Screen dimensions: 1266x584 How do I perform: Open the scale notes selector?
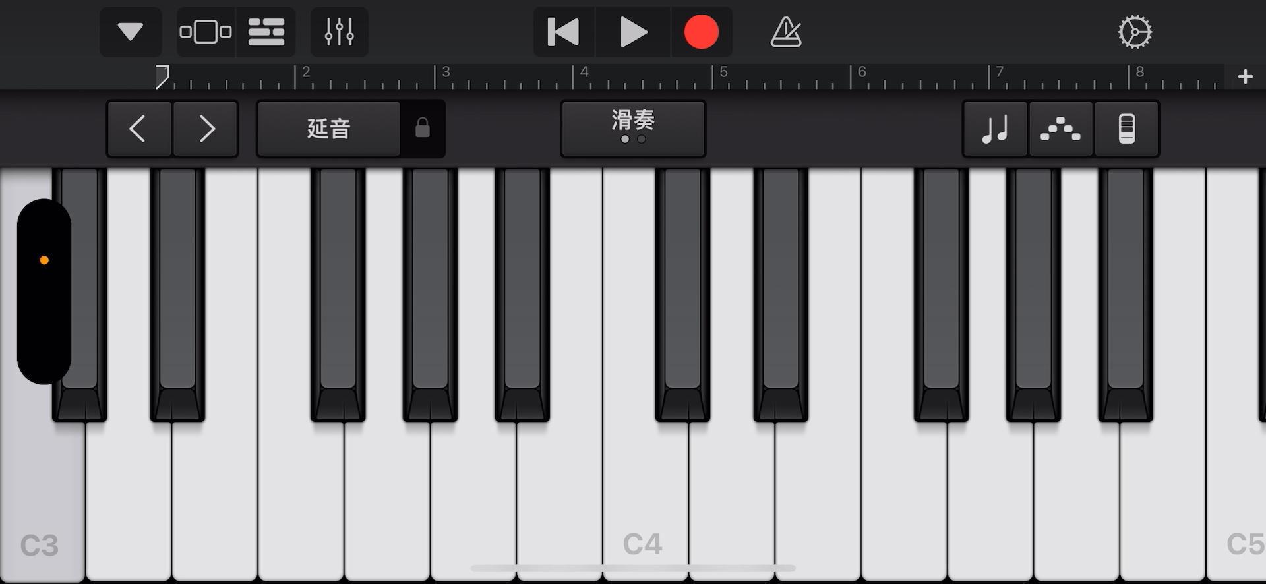[995, 129]
